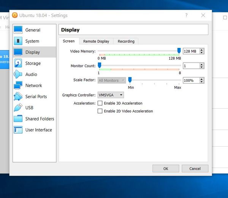Click the Display monitor icon in sidebar
The height and width of the screenshot is (198, 228).
18,52
